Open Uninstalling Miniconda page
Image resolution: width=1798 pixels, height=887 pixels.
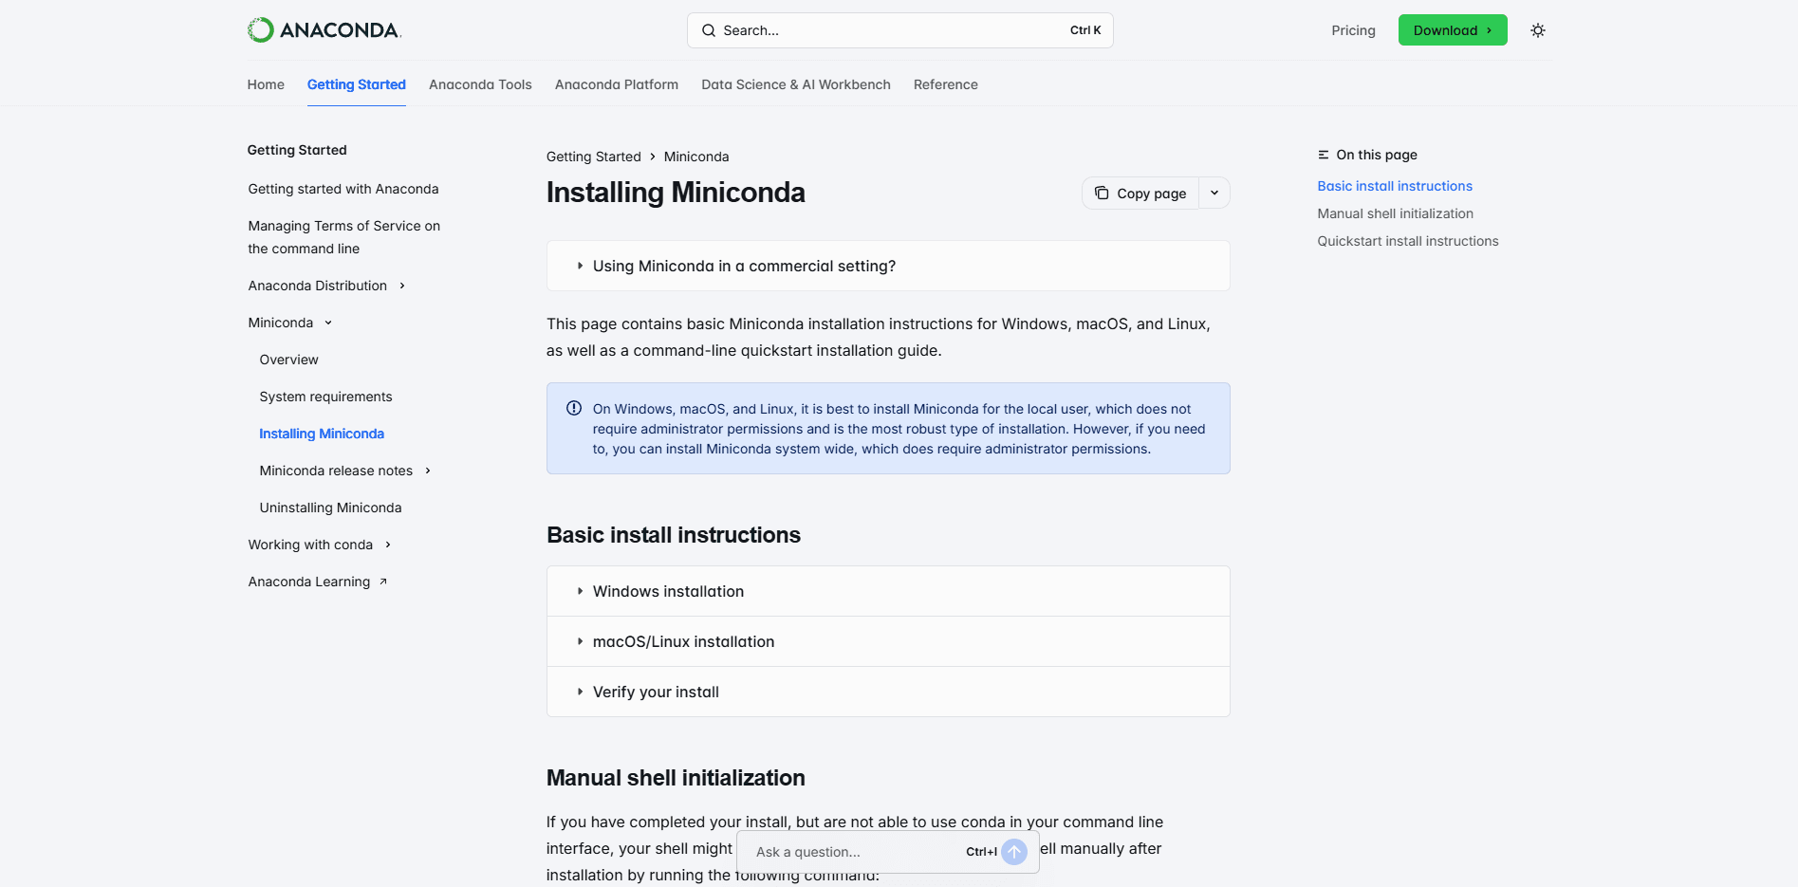tap(330, 508)
